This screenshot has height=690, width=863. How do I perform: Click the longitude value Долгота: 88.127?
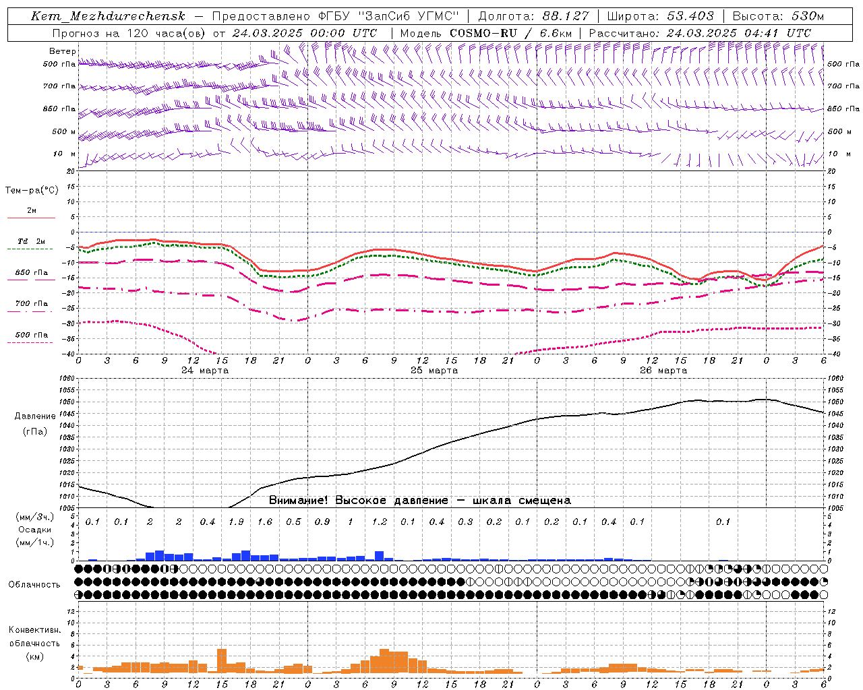533,16
